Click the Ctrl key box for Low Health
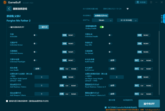The image size is (165, 111). (67, 69)
